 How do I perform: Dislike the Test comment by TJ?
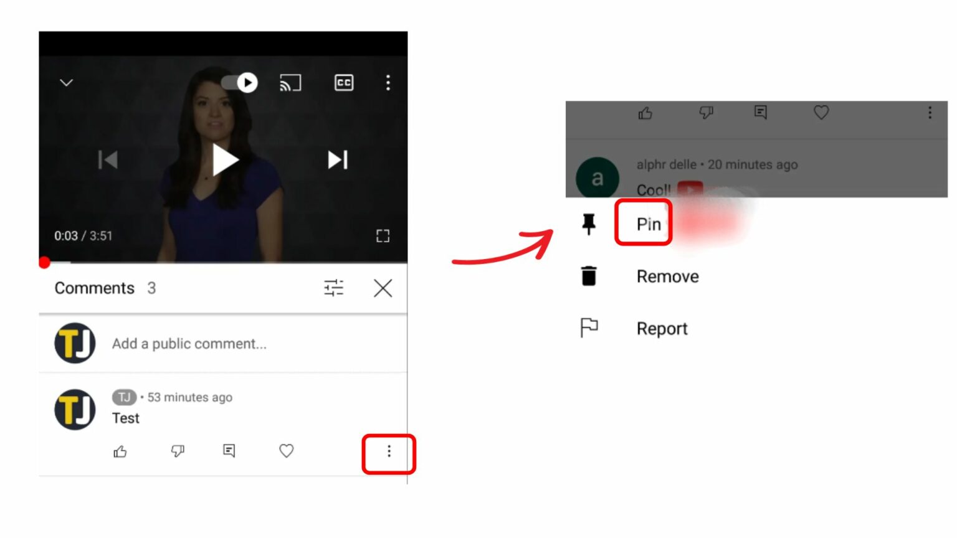[177, 451]
